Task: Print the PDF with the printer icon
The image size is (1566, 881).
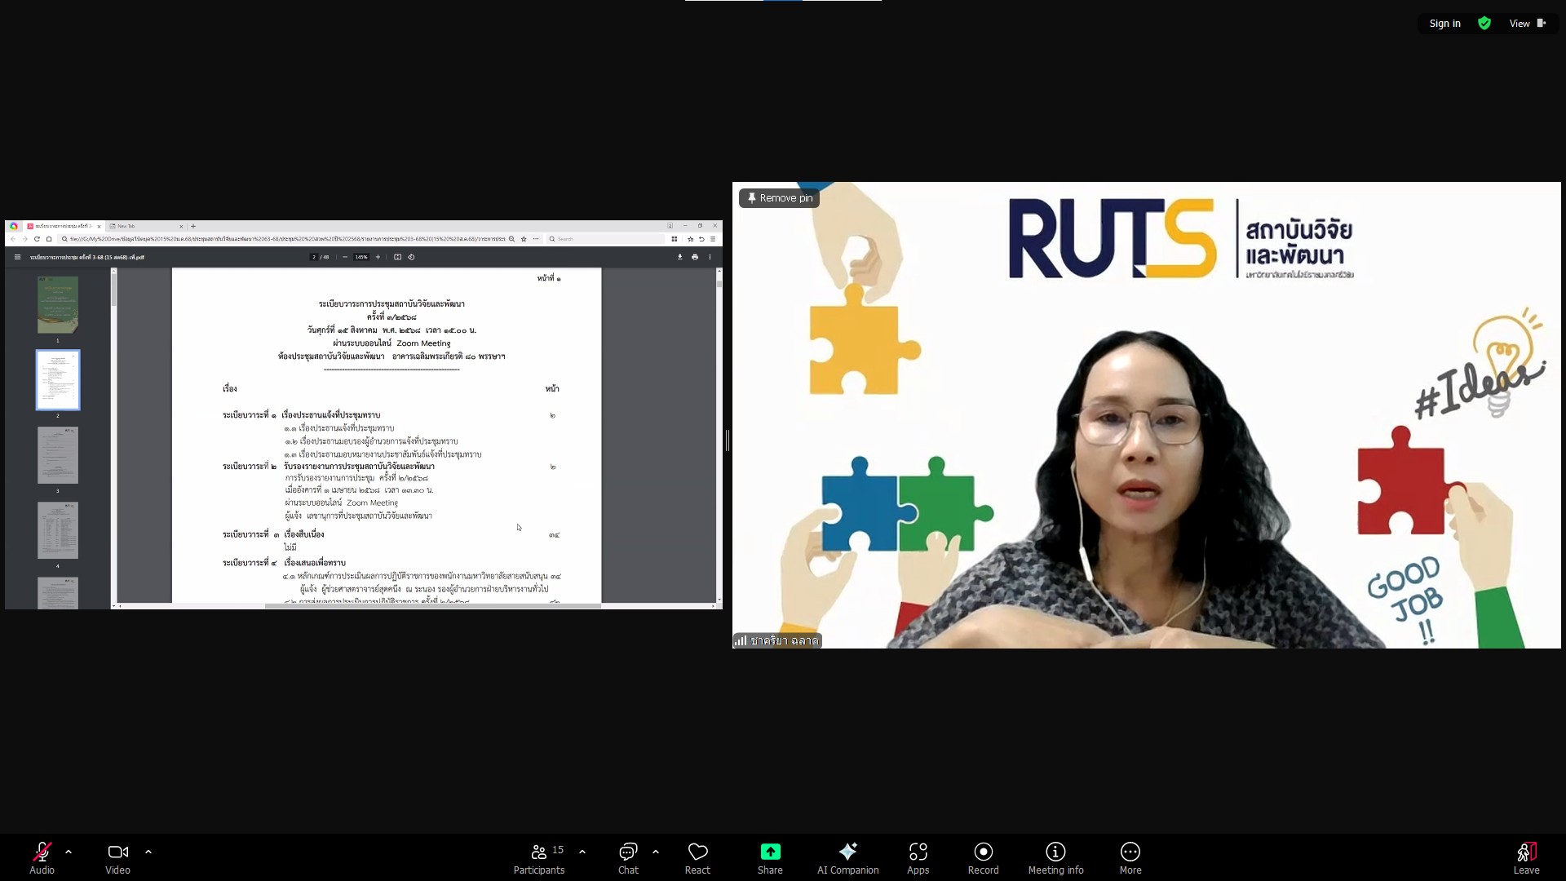Action: [x=695, y=257]
